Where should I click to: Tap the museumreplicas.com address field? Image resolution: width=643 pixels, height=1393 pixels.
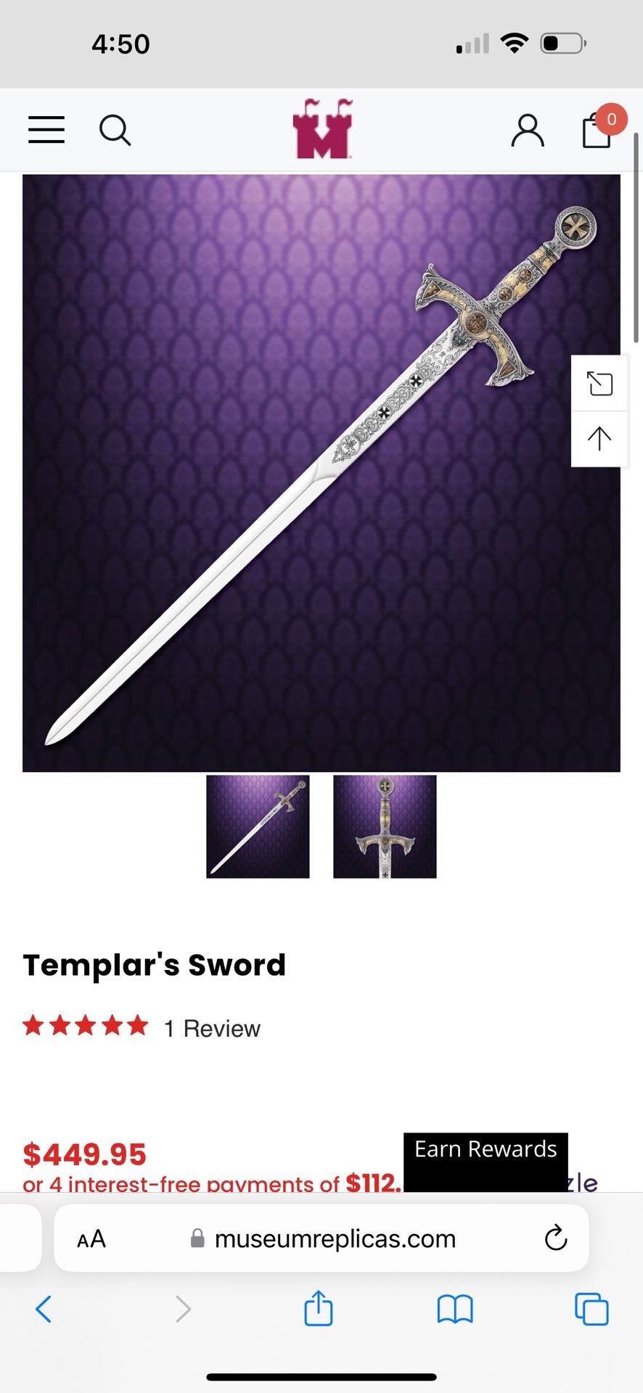click(x=321, y=1238)
